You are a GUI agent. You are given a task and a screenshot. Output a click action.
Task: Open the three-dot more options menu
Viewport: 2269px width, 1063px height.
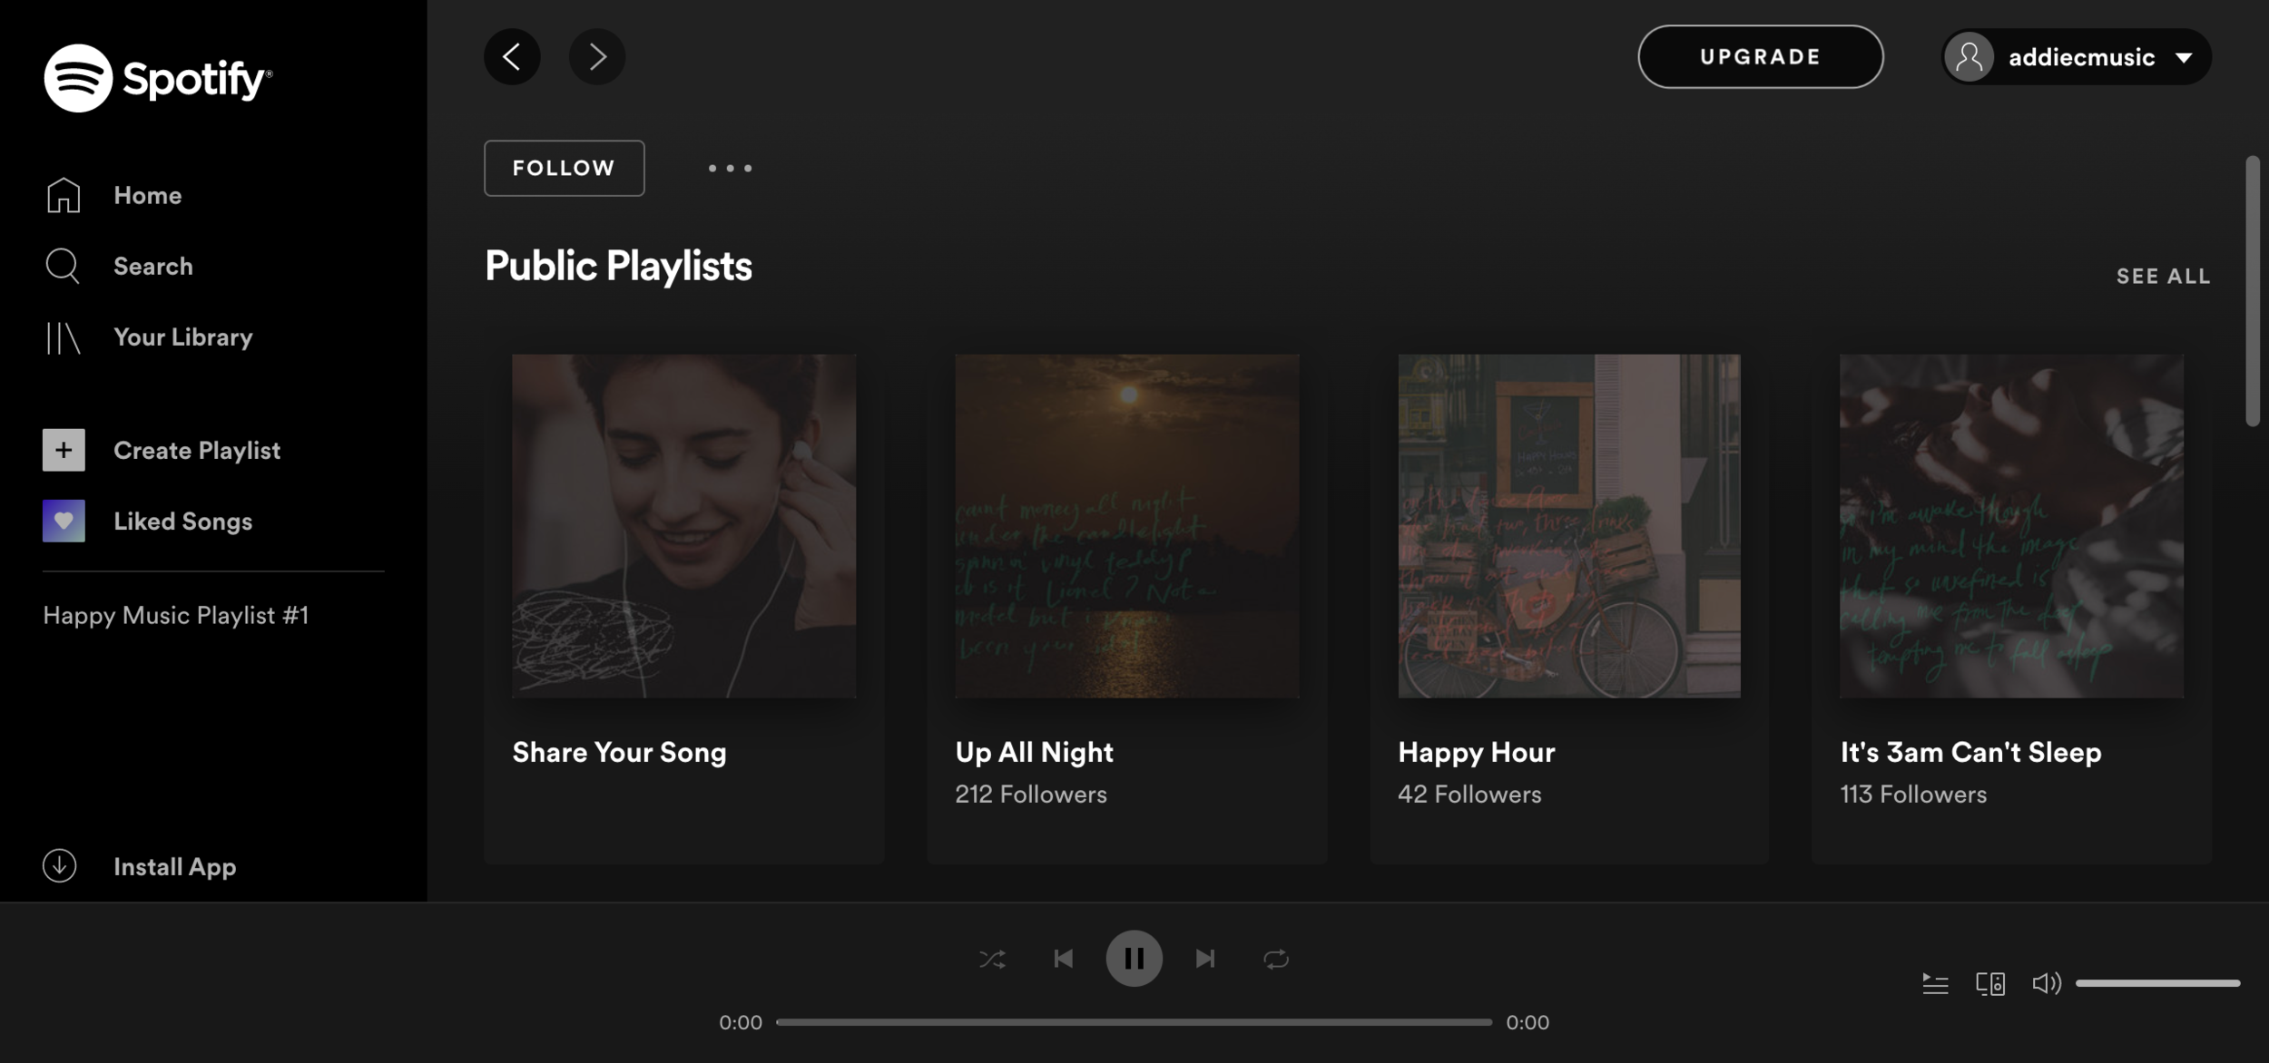click(730, 168)
